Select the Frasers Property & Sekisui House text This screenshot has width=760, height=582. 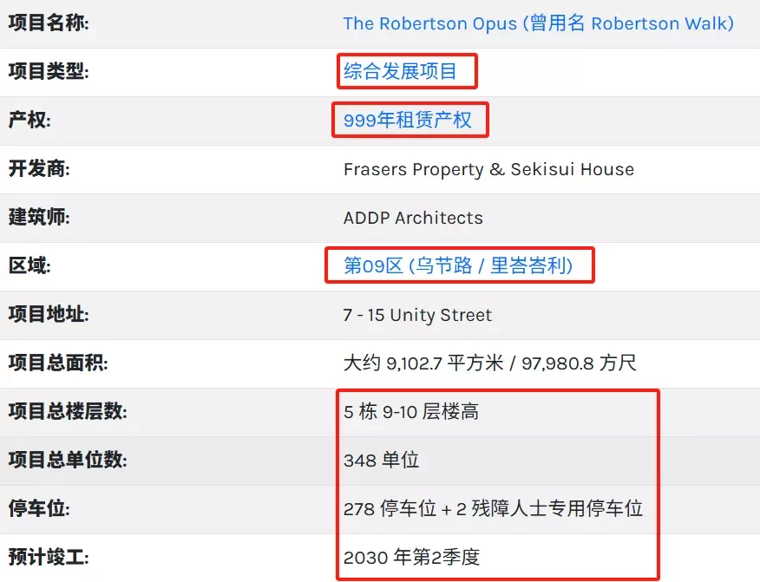pos(488,169)
